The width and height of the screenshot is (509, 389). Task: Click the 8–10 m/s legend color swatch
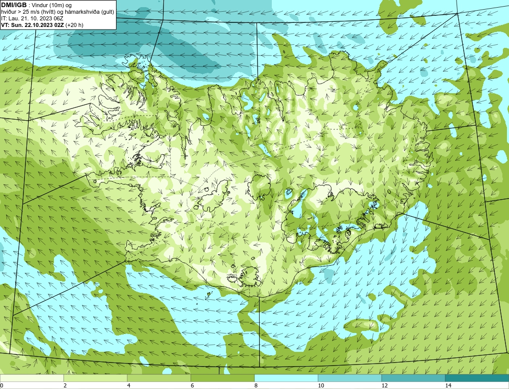[286, 378]
